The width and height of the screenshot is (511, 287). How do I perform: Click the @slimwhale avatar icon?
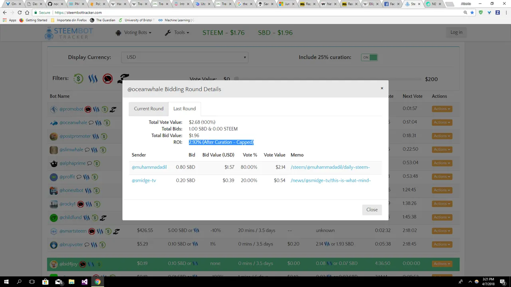[x=53, y=150]
